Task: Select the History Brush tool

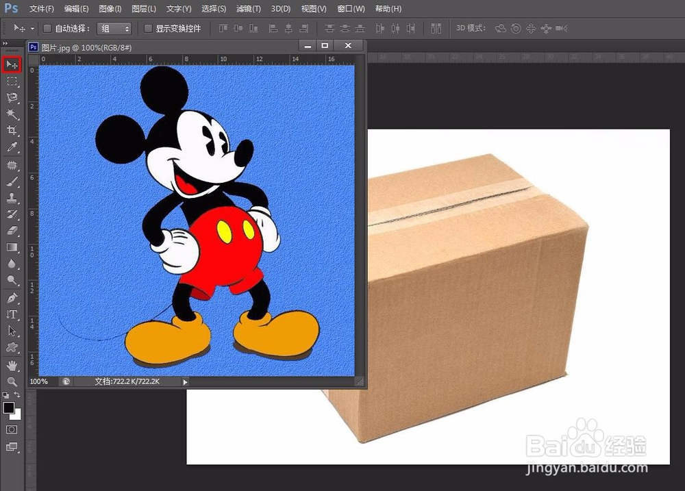Action: click(x=12, y=214)
